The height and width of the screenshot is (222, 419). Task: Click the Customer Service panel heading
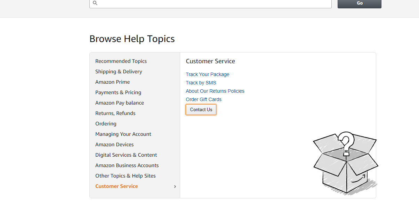tap(210, 61)
